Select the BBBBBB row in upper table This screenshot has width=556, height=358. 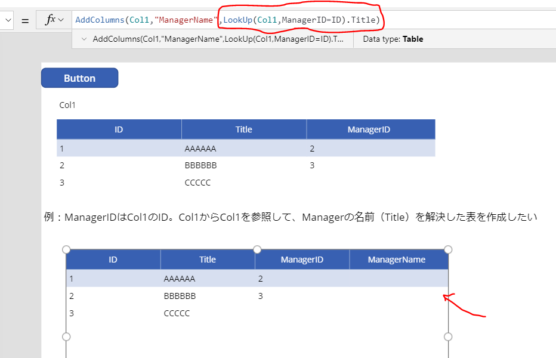(246, 165)
